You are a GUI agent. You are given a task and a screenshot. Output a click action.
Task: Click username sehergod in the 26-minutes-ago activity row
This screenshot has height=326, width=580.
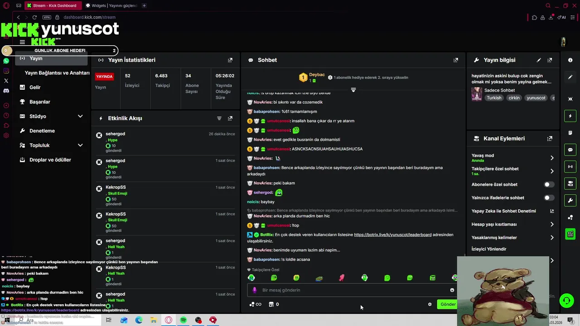click(x=115, y=134)
